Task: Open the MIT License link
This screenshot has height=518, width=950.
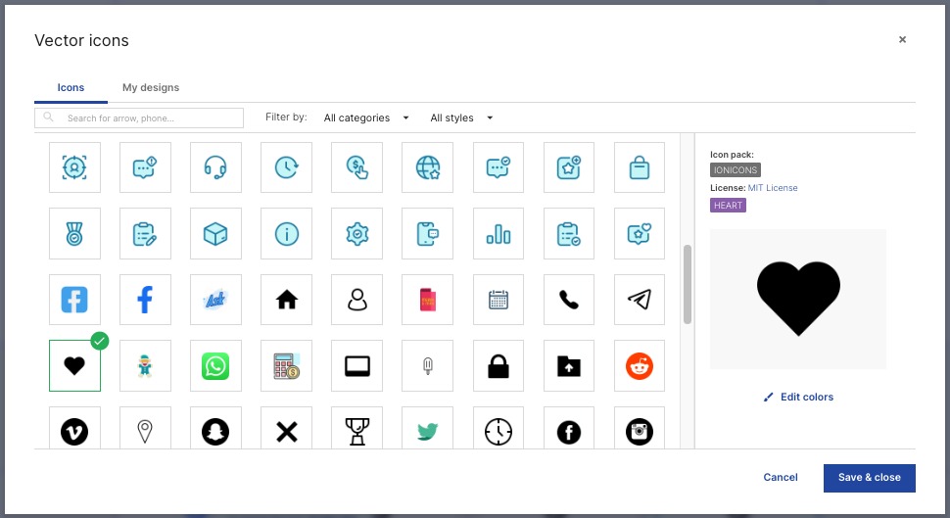Action: [x=773, y=188]
